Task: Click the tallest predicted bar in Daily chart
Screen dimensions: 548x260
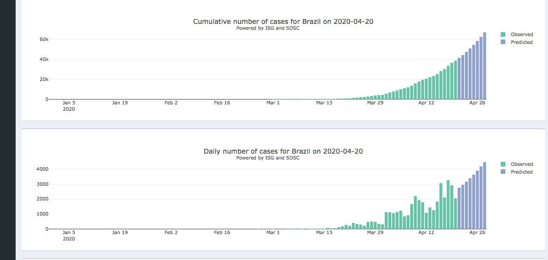Action: tap(485, 195)
